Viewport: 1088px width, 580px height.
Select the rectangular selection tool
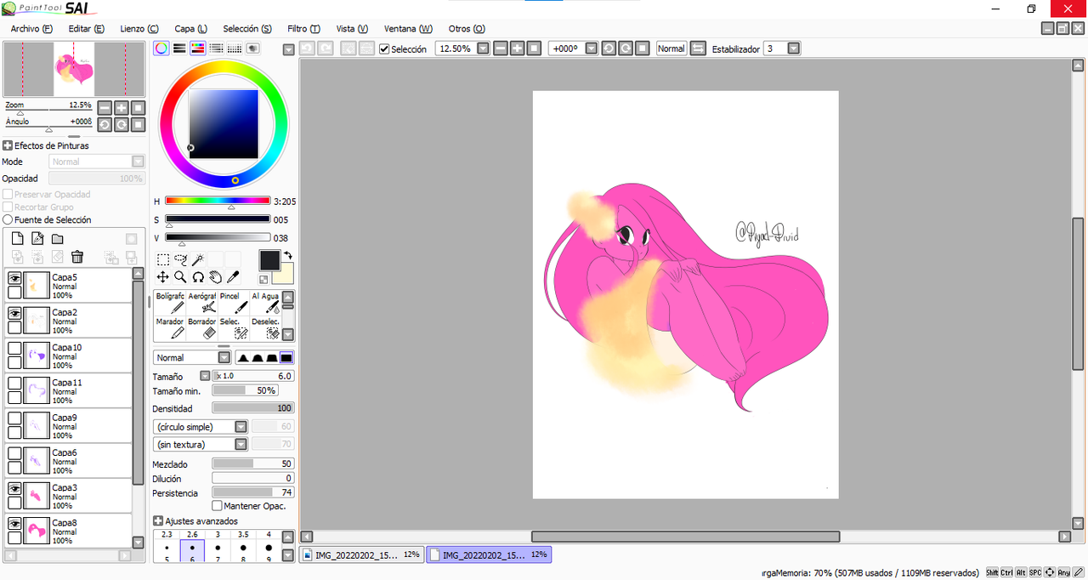click(162, 259)
